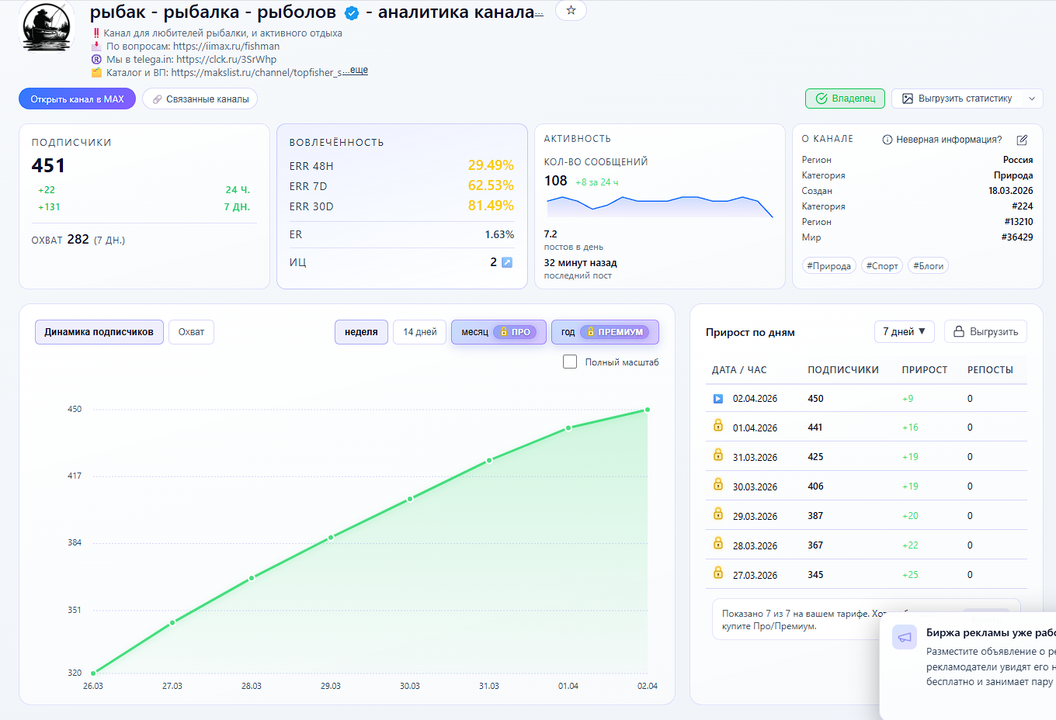The width and height of the screenshot is (1056, 720).
Task: Click the channel avatar fisherman logo
Action: (x=47, y=27)
